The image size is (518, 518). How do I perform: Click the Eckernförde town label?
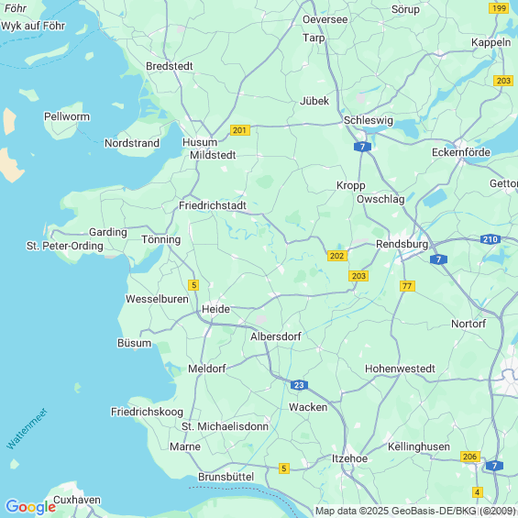tap(461, 152)
